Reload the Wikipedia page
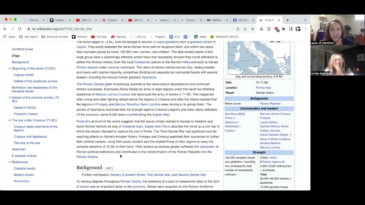Screen dimensions: 365x205 (x=19, y=29)
